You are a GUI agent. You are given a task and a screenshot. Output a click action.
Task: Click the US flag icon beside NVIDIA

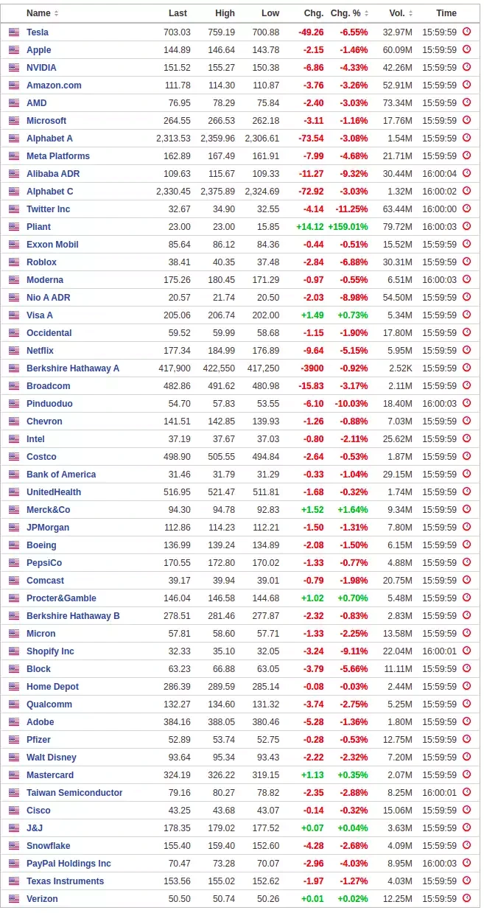pos(14,68)
